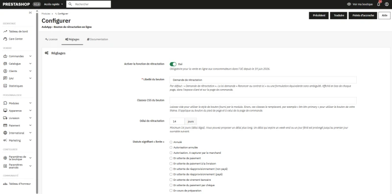Click the Précédent button
The image size is (392, 194).
tap(319, 16)
